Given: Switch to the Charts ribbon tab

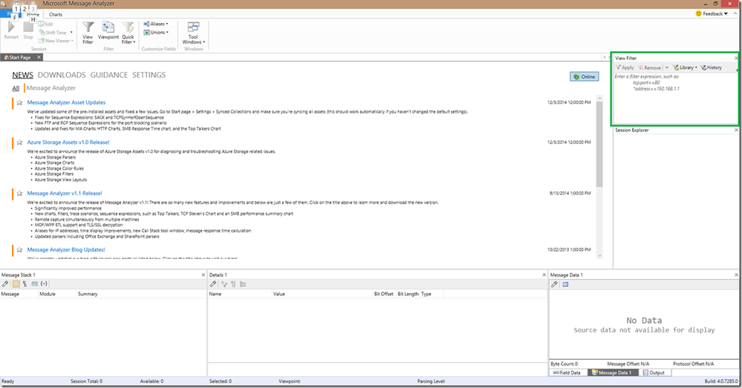Looking at the screenshot, I should [56, 15].
